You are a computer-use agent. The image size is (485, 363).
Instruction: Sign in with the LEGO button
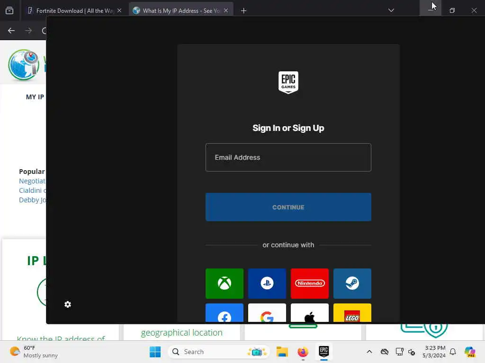click(352, 313)
